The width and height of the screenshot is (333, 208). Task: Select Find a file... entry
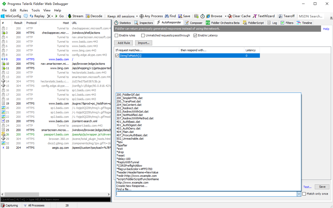(x=124, y=189)
